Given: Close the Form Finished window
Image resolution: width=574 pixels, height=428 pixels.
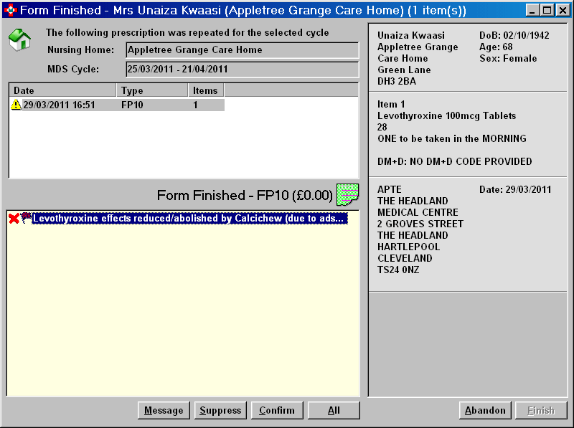Looking at the screenshot, I should pos(561,10).
